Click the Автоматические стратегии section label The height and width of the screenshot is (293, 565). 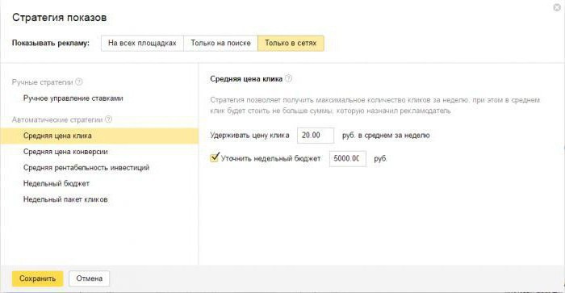pos(57,119)
